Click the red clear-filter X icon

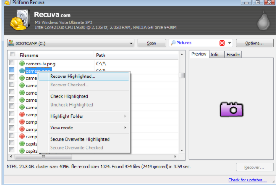tap(222, 43)
